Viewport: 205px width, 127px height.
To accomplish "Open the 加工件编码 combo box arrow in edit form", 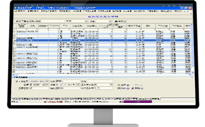I will pyautogui.click(x=47, y=81).
